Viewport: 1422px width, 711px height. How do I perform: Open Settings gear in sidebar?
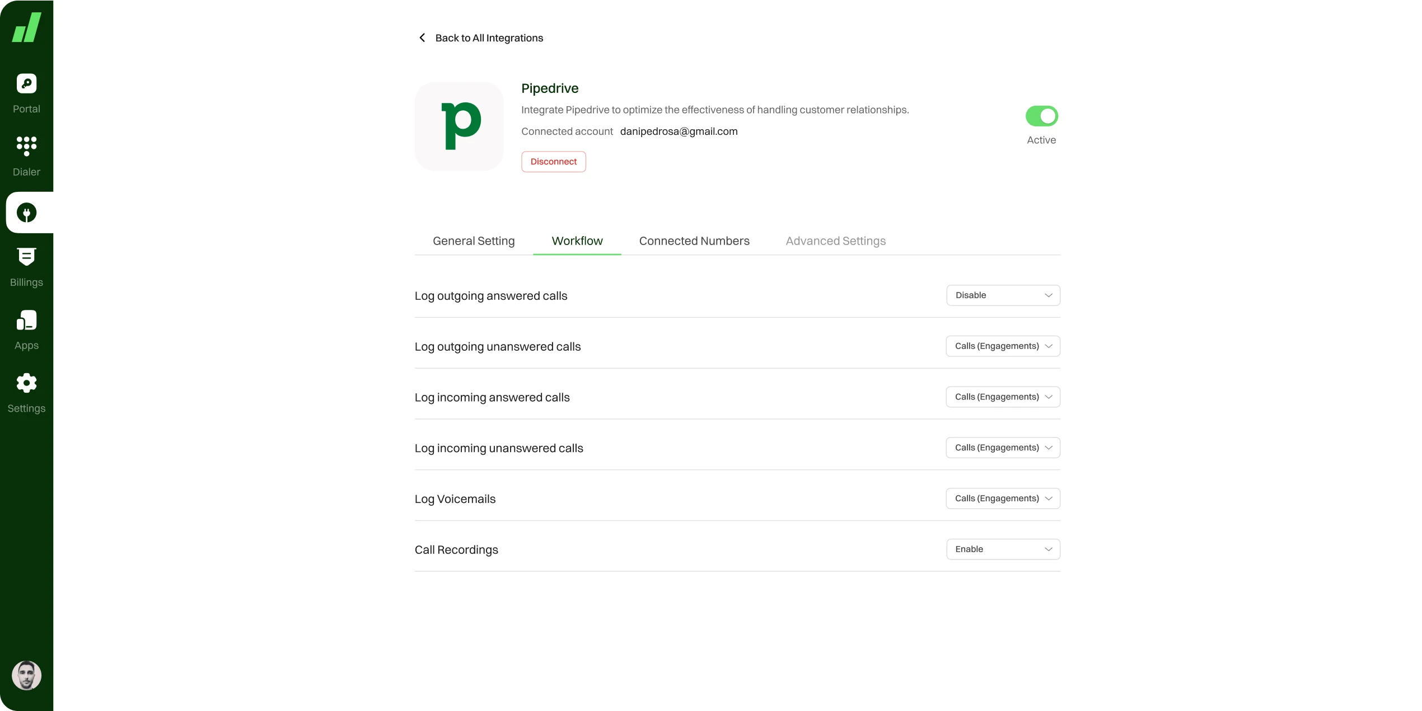[x=26, y=383]
